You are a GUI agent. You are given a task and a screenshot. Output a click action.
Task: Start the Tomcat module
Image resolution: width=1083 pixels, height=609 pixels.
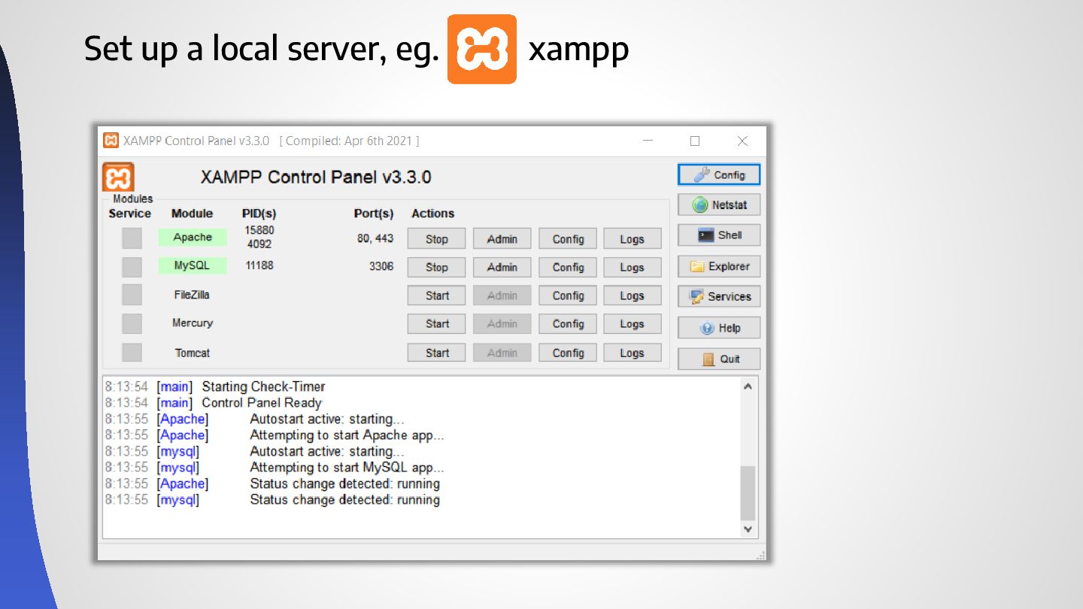(436, 353)
